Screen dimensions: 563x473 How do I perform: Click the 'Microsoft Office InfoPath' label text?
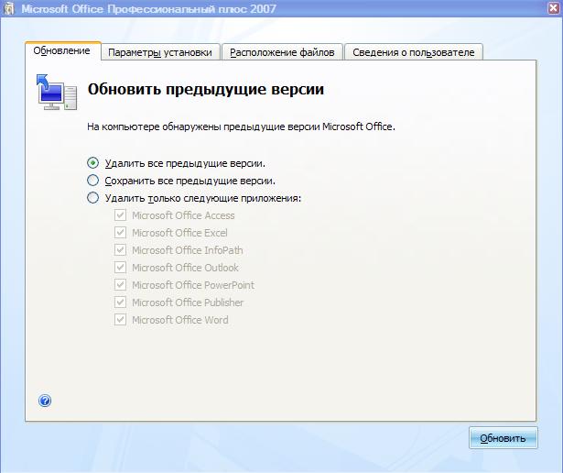click(187, 250)
